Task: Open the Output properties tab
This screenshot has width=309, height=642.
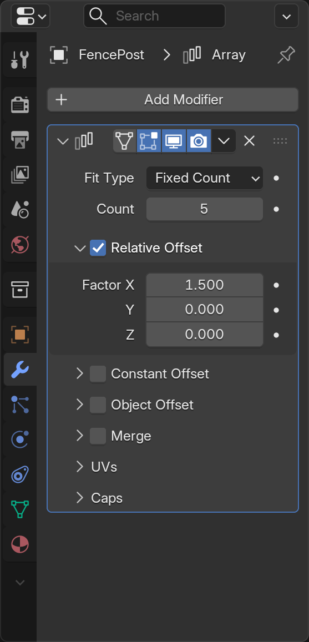Action: point(19,140)
